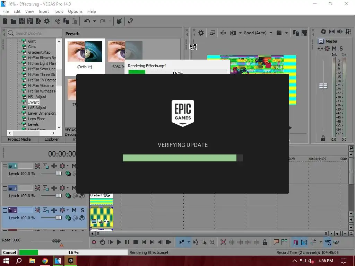Click the Render As icon
The height and width of the screenshot is (266, 355).
pos(38,21)
